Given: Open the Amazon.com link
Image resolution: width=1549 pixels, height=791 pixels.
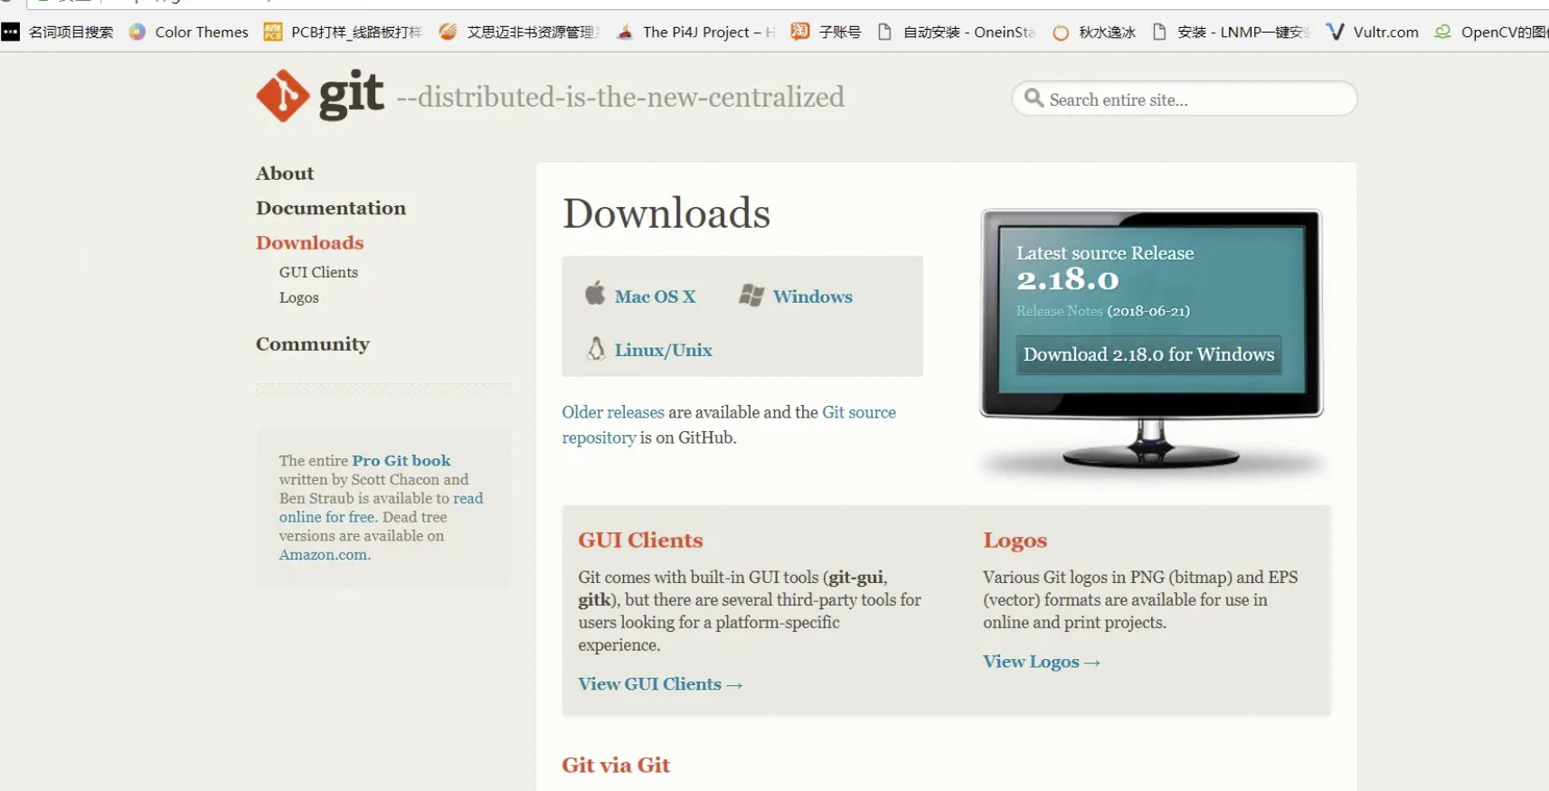Looking at the screenshot, I should click(325, 555).
